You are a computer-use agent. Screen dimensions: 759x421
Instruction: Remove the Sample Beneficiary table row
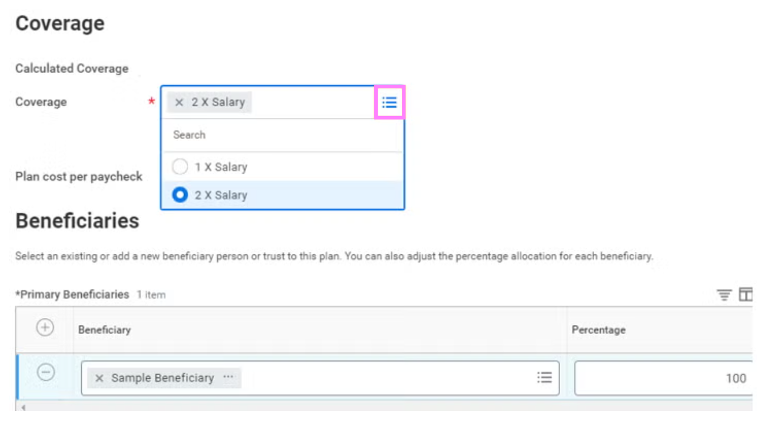coord(46,372)
